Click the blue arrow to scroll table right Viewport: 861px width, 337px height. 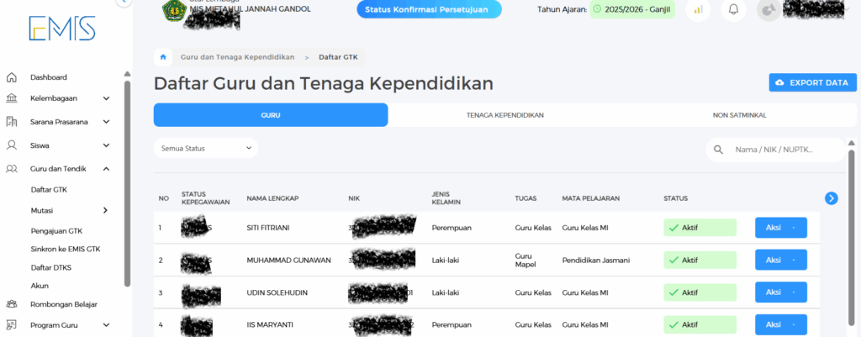pos(831,198)
